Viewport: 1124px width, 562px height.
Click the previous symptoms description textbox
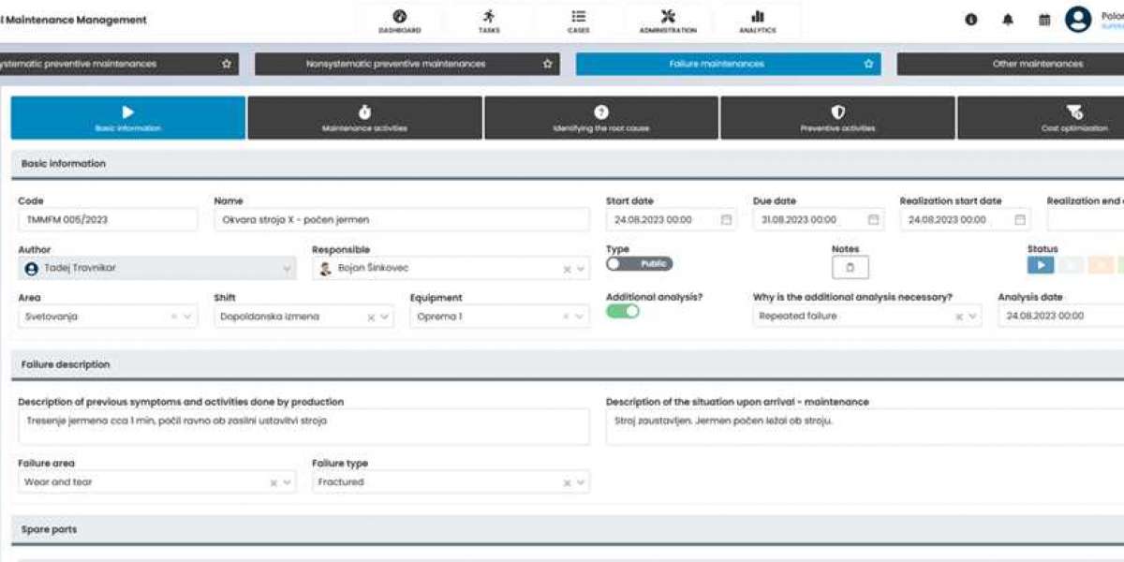303,427
